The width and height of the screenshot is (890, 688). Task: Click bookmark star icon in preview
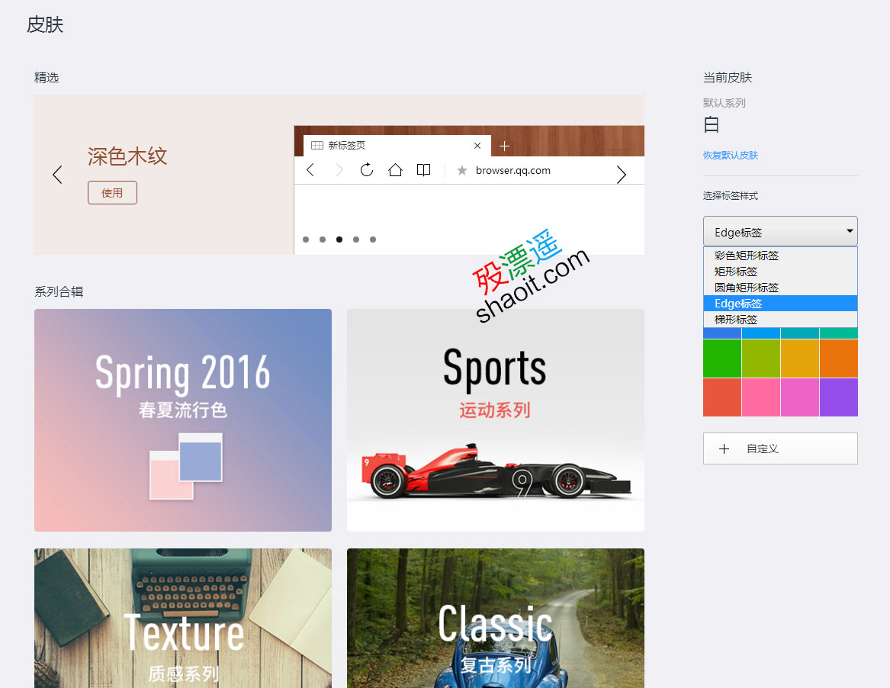[x=462, y=170]
